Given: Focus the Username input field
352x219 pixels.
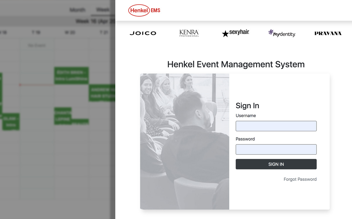Looking at the screenshot, I should (x=276, y=126).
